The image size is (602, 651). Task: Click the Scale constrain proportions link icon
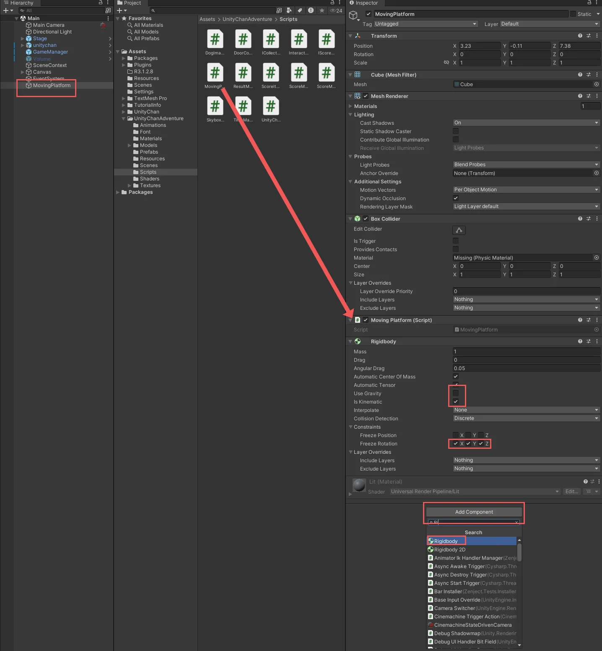click(x=446, y=63)
